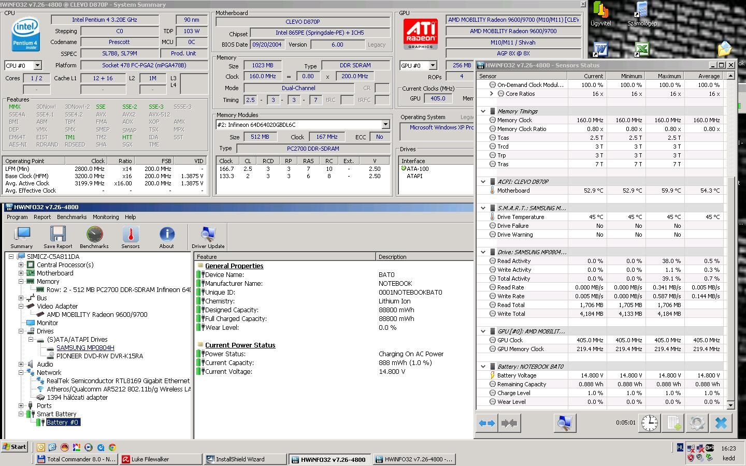Open the Ügyvitel desktop icon

point(600,14)
